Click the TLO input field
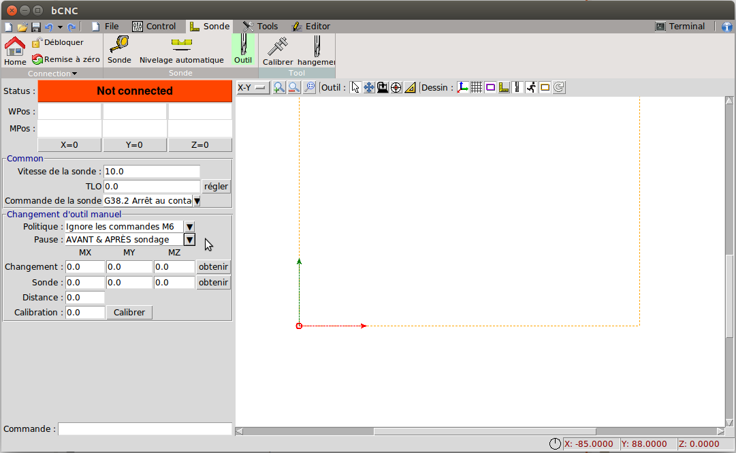The width and height of the screenshot is (736, 453). tap(152, 187)
